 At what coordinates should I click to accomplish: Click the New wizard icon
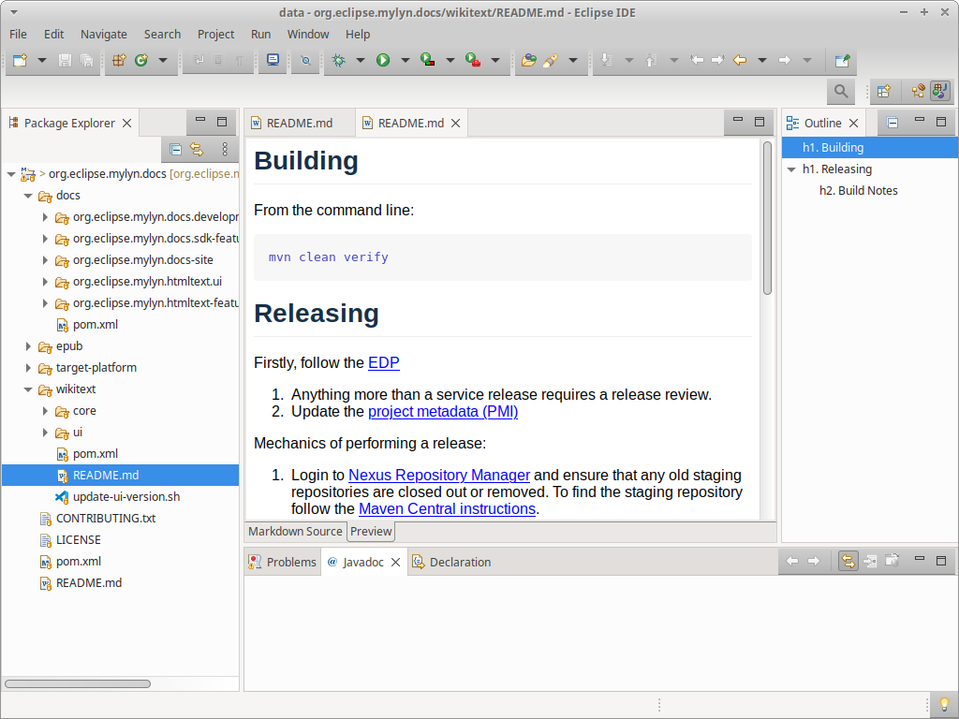tap(21, 60)
